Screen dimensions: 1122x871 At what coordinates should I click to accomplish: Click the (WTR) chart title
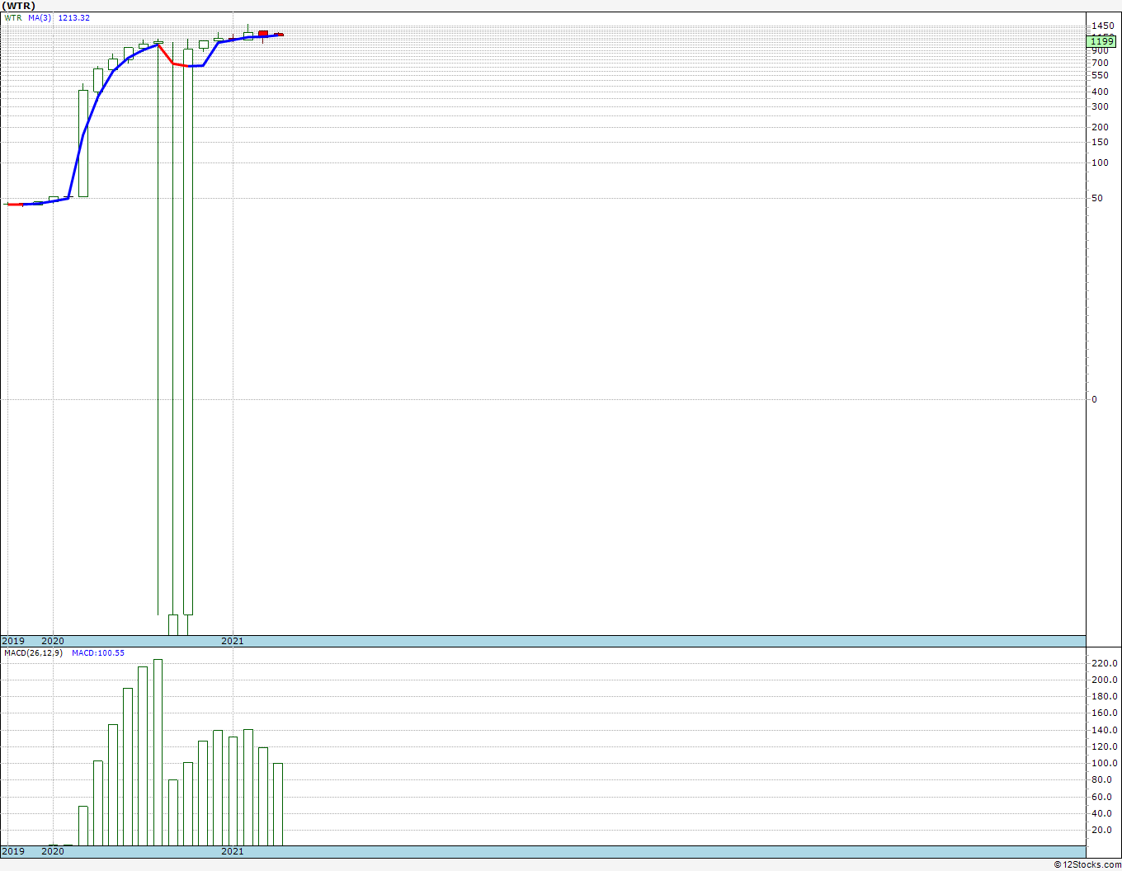pyautogui.click(x=18, y=6)
